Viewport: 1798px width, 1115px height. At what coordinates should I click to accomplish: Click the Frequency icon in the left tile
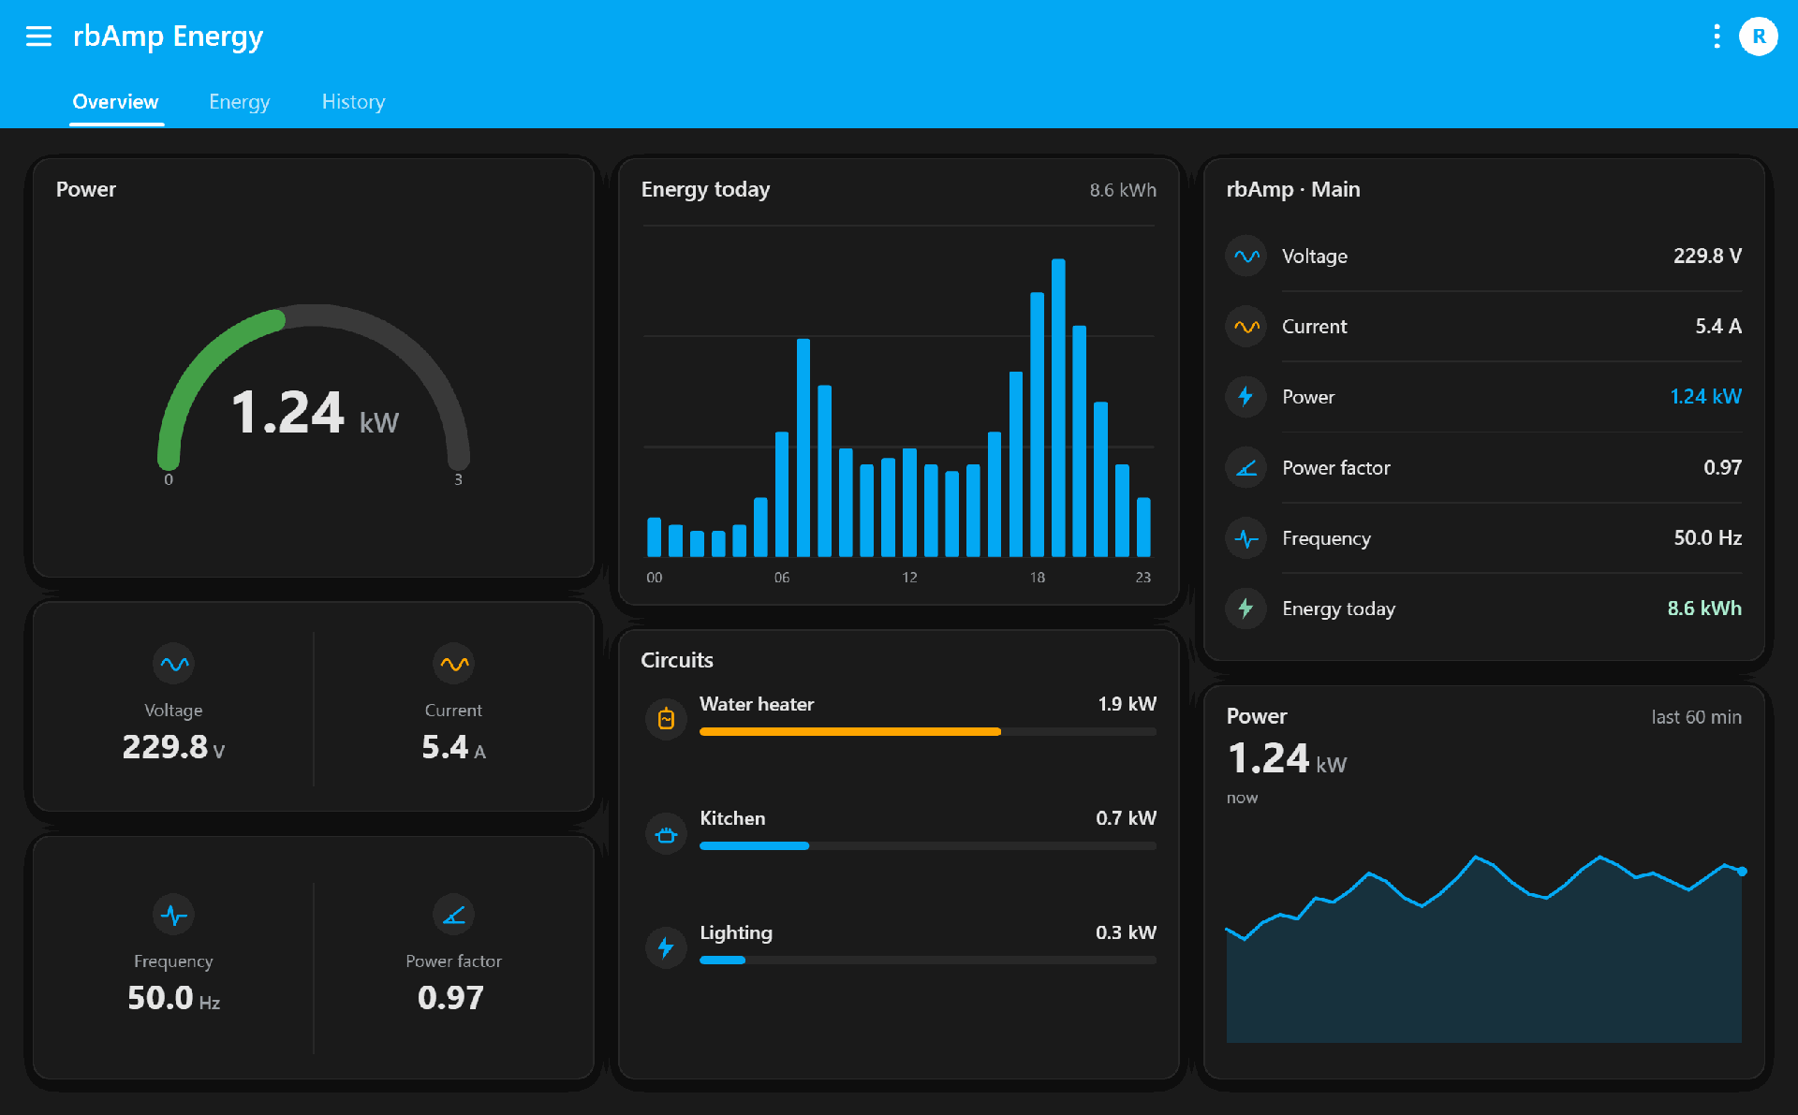click(x=173, y=915)
